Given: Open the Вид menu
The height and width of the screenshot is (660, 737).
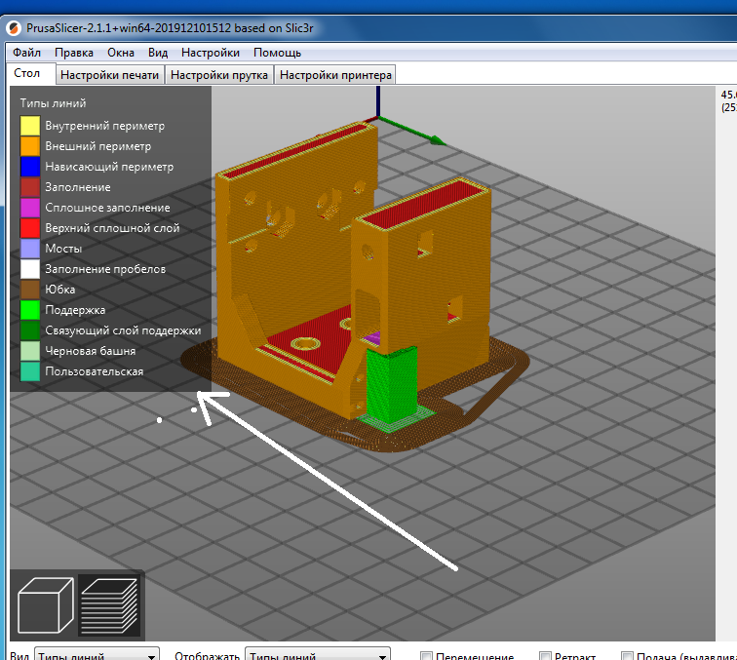Looking at the screenshot, I should tap(158, 53).
